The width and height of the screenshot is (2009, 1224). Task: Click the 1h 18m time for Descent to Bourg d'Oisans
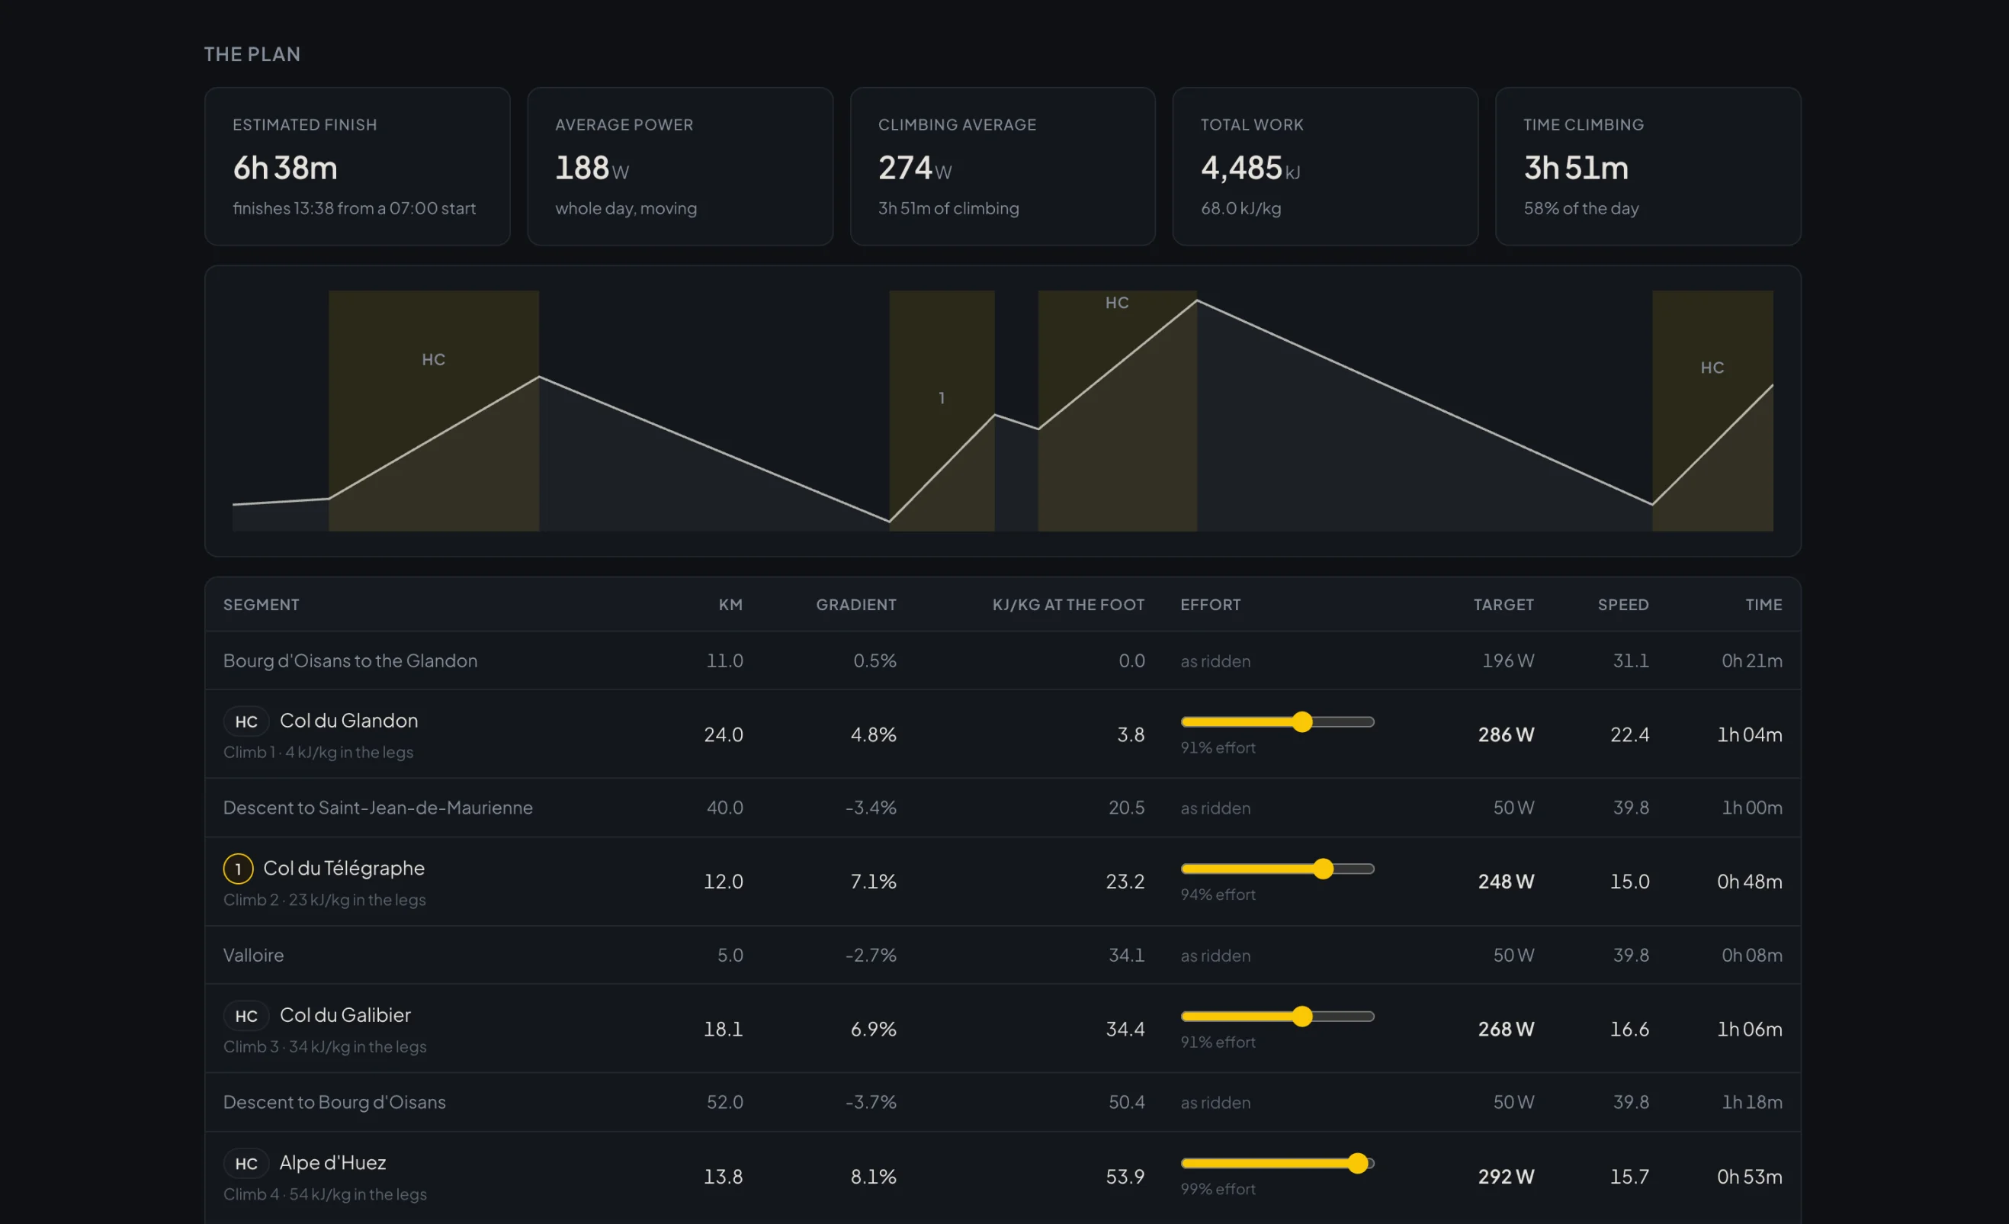coord(1752,1102)
